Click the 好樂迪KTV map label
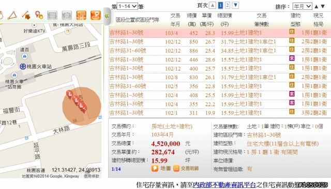 point(34,31)
